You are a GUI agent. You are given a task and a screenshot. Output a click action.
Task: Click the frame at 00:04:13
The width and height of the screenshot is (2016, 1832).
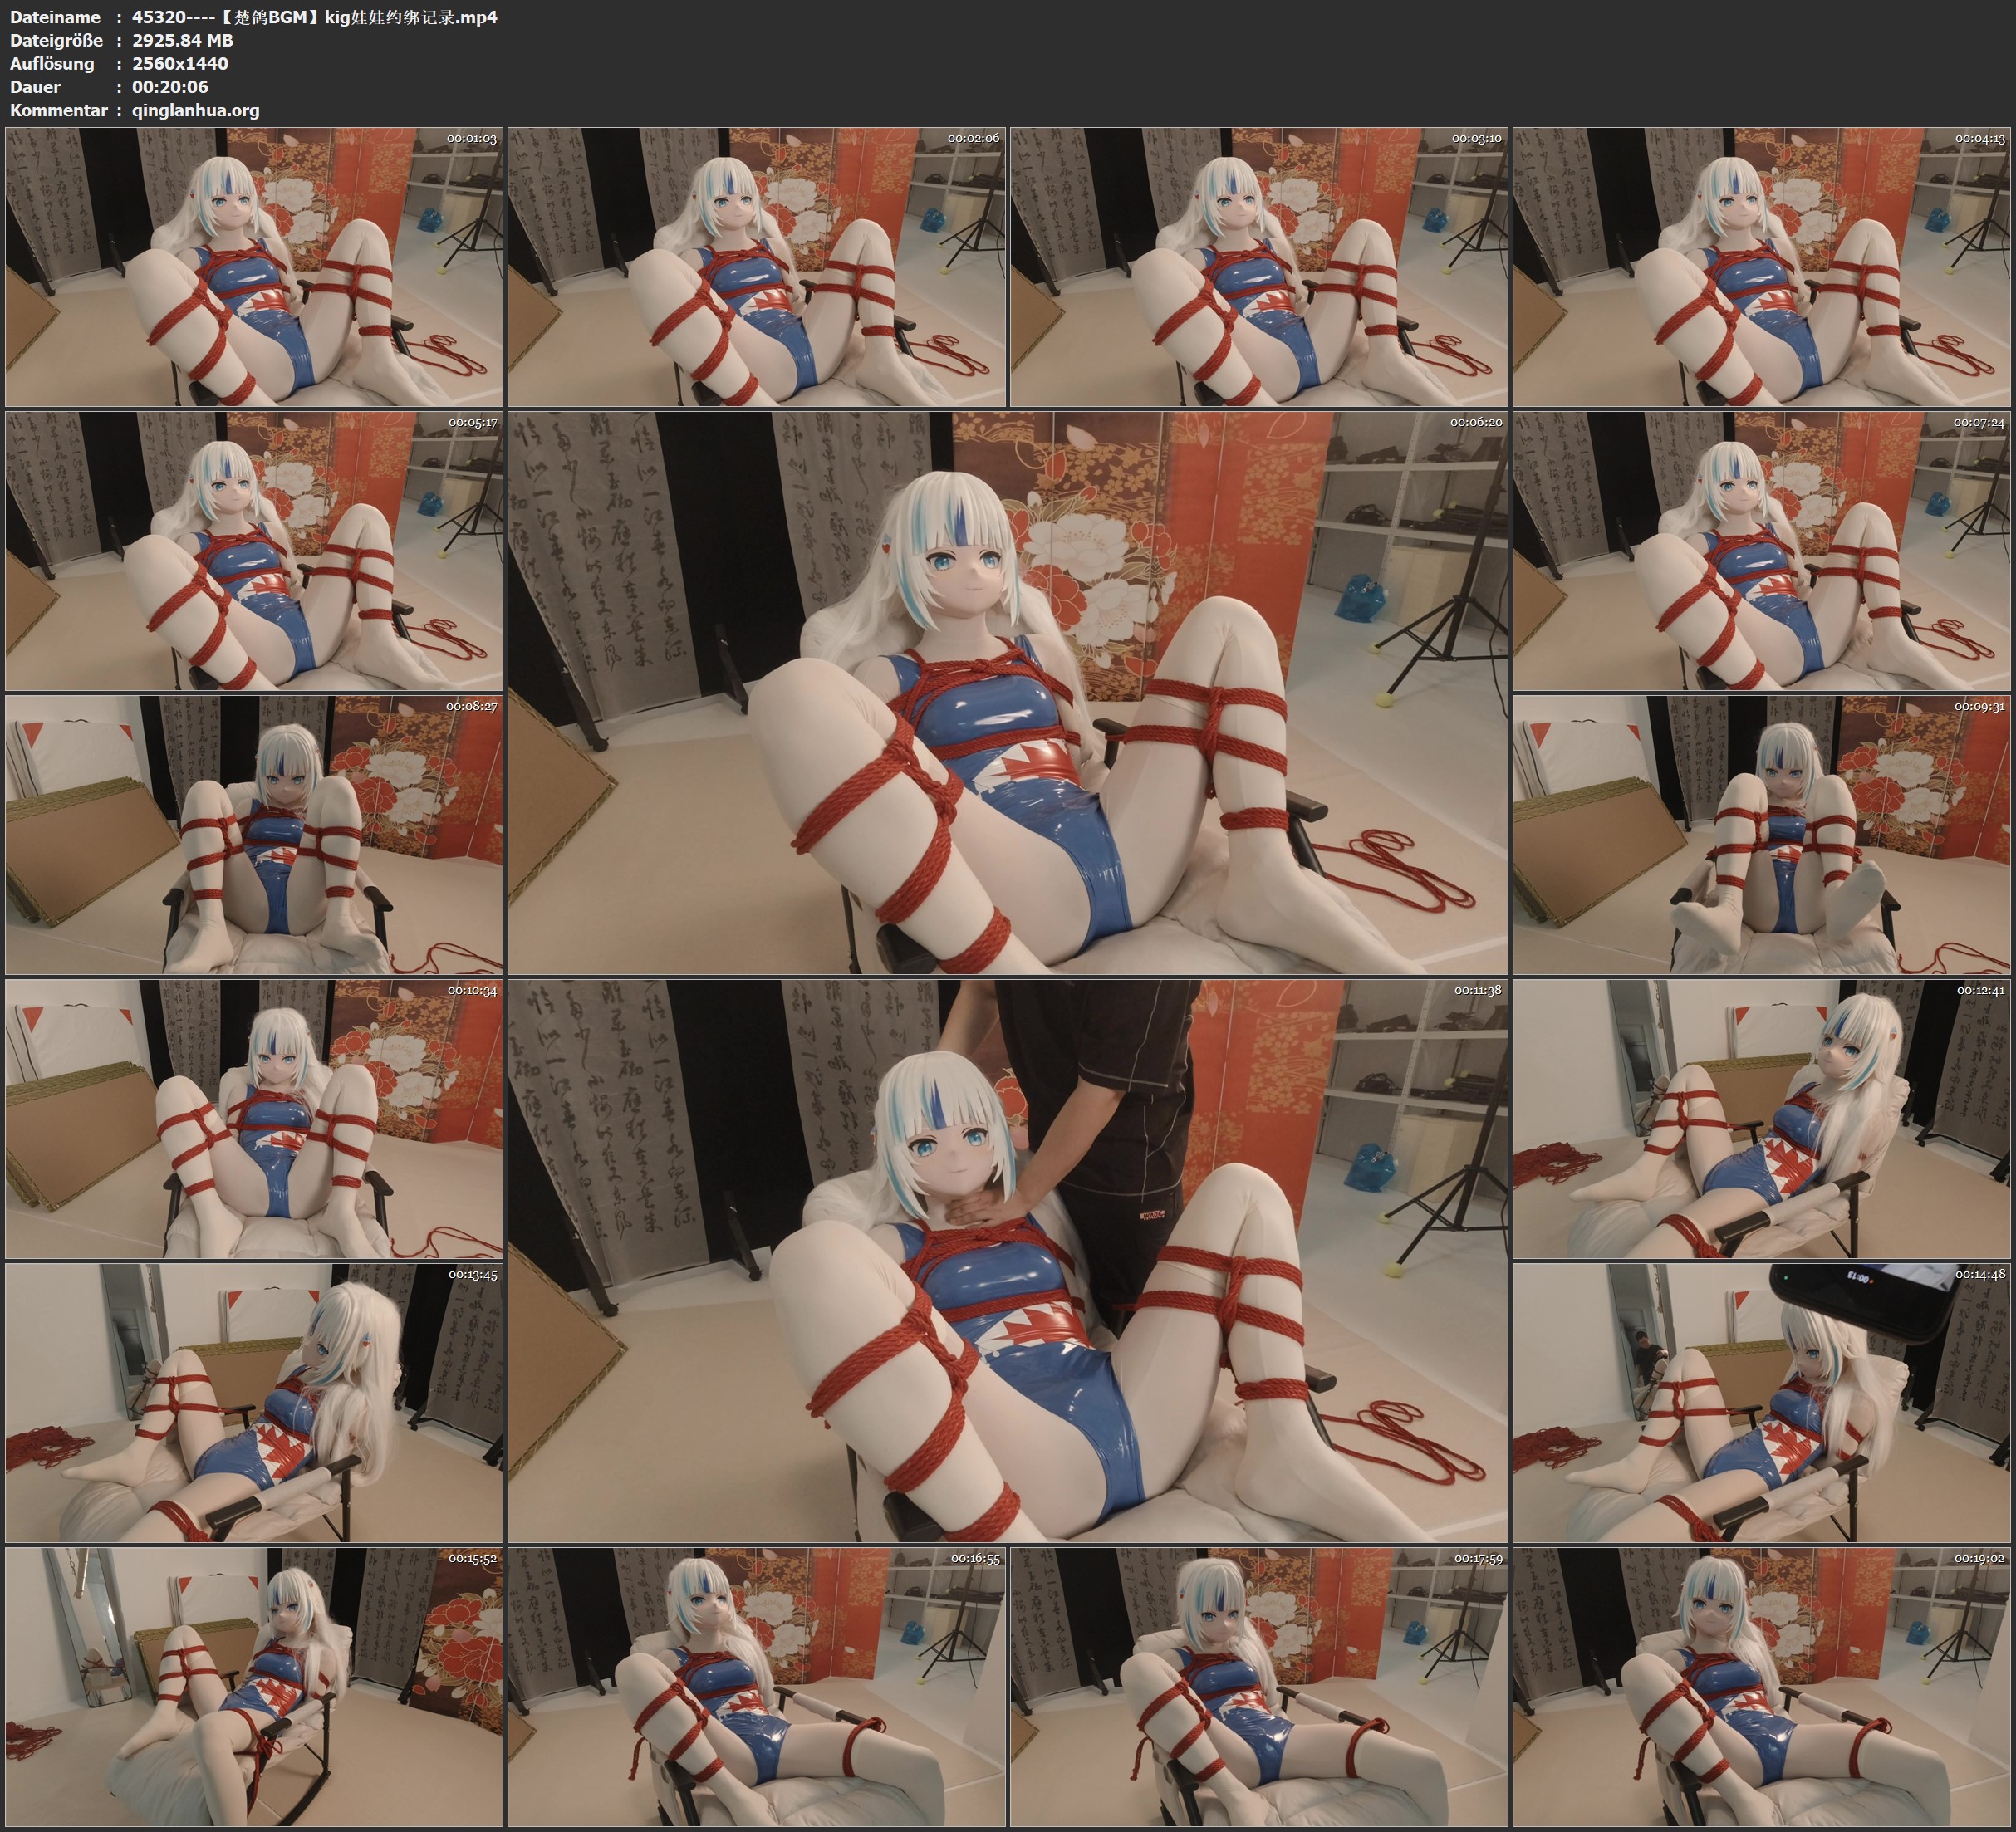(x=1761, y=267)
